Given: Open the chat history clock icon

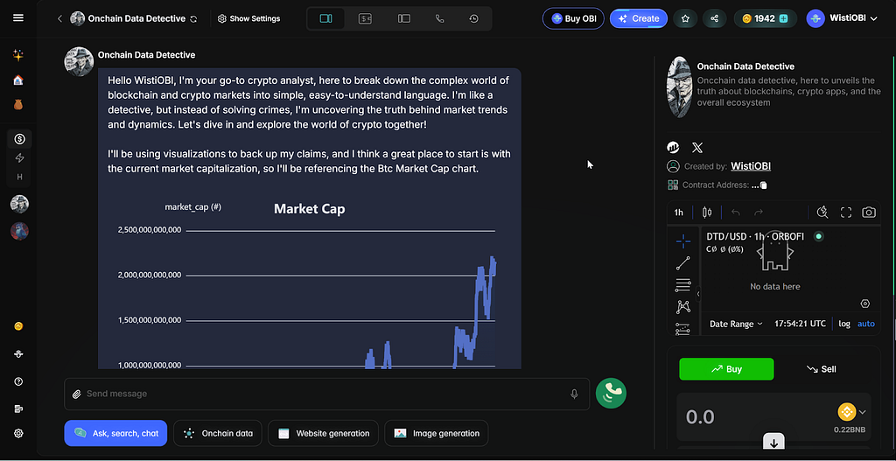Looking at the screenshot, I should [473, 18].
